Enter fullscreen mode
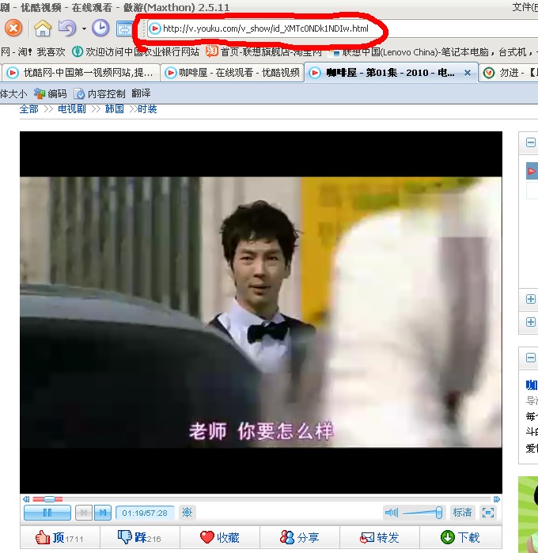The width and height of the screenshot is (538, 553). (x=488, y=513)
